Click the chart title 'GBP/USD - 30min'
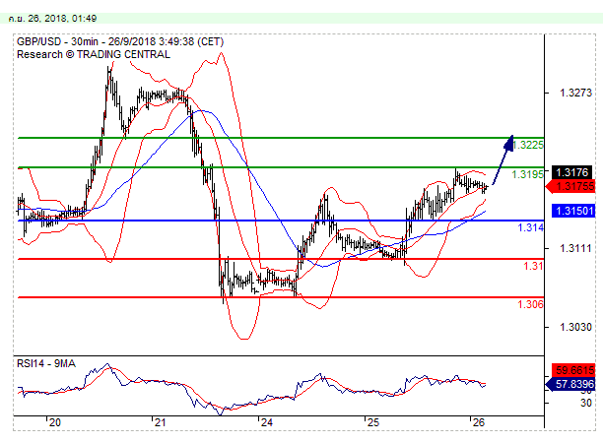The width and height of the screenshot is (603, 443). (x=57, y=41)
